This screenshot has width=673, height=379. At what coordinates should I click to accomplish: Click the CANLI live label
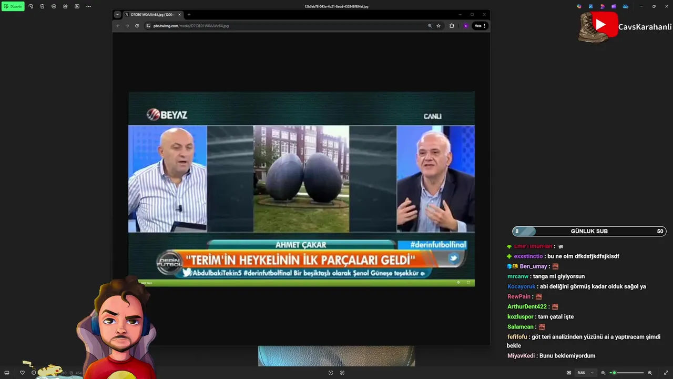tap(433, 116)
